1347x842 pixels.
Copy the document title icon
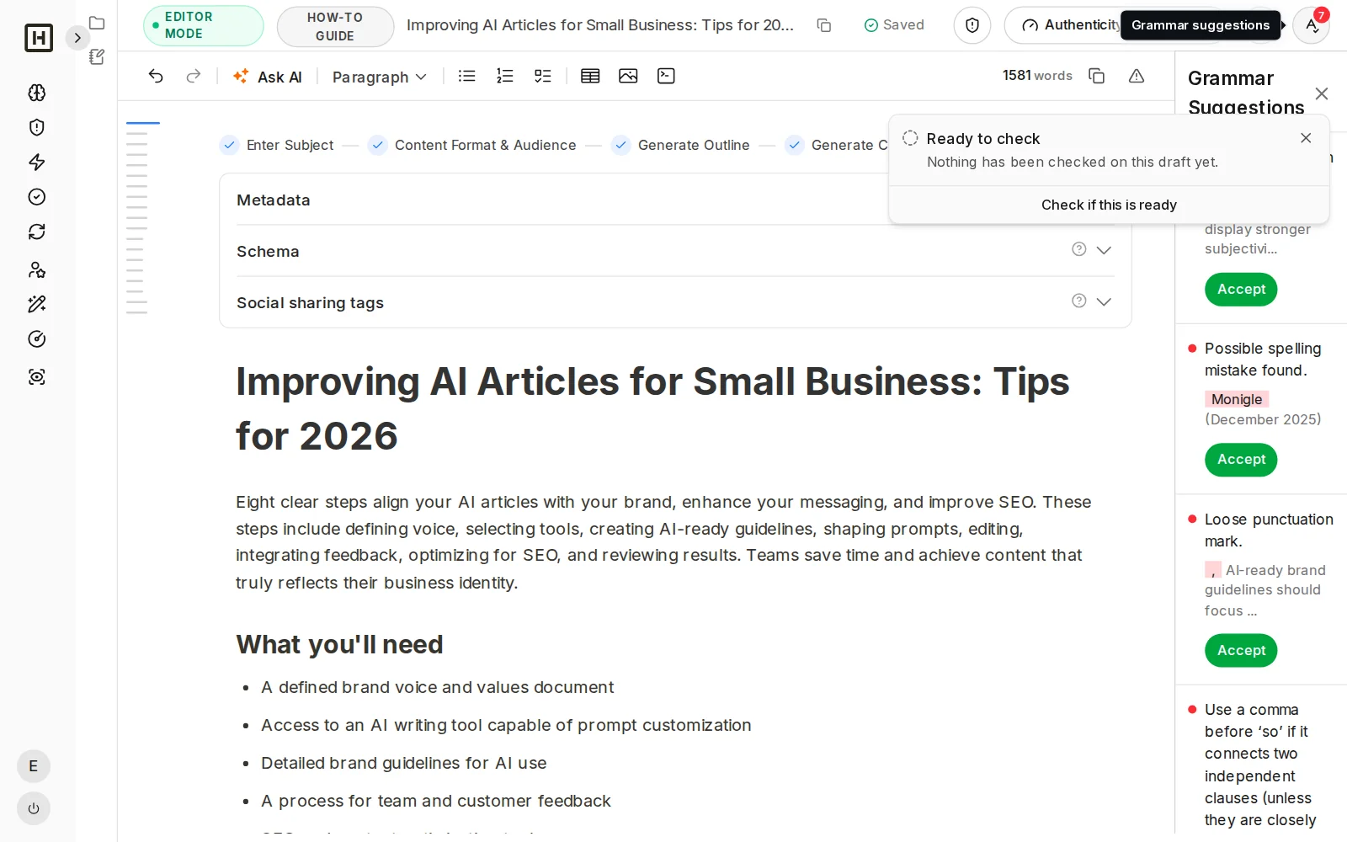[x=824, y=25]
